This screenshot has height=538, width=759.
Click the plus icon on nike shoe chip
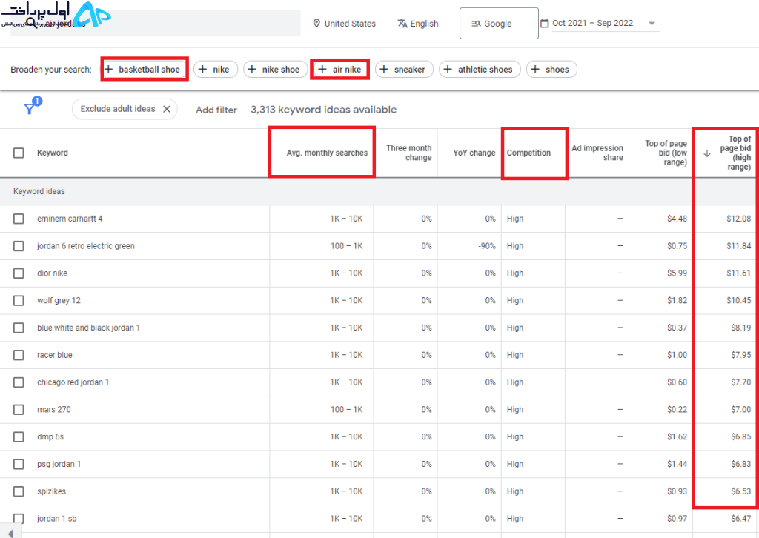252,69
